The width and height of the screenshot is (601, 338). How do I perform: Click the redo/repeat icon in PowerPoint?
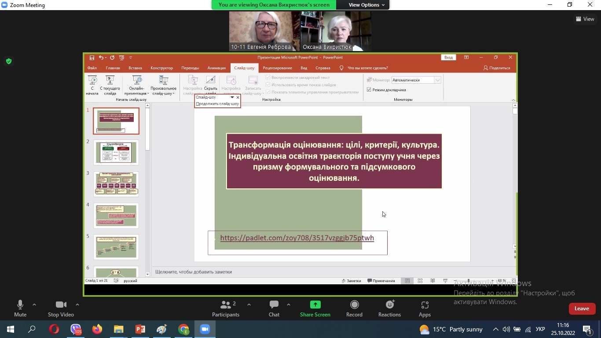pyautogui.click(x=112, y=58)
